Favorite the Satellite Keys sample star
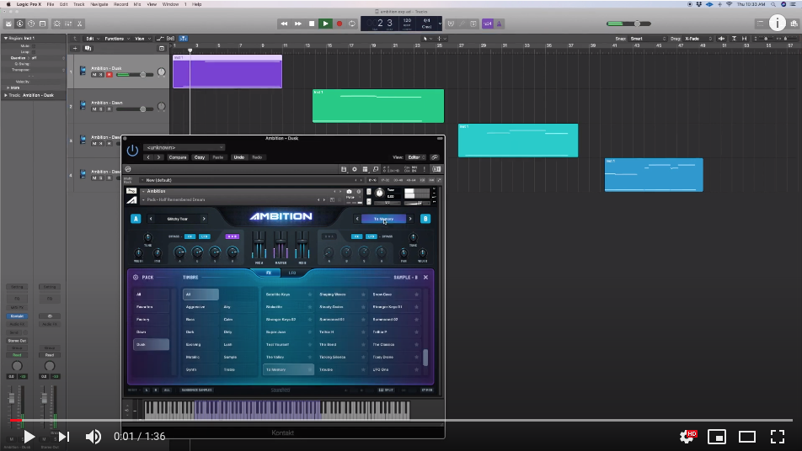This screenshot has width=802, height=451. [309, 294]
